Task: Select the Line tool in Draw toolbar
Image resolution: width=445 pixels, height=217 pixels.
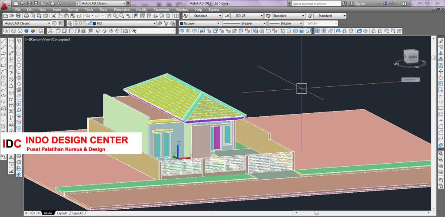Action: (3, 41)
